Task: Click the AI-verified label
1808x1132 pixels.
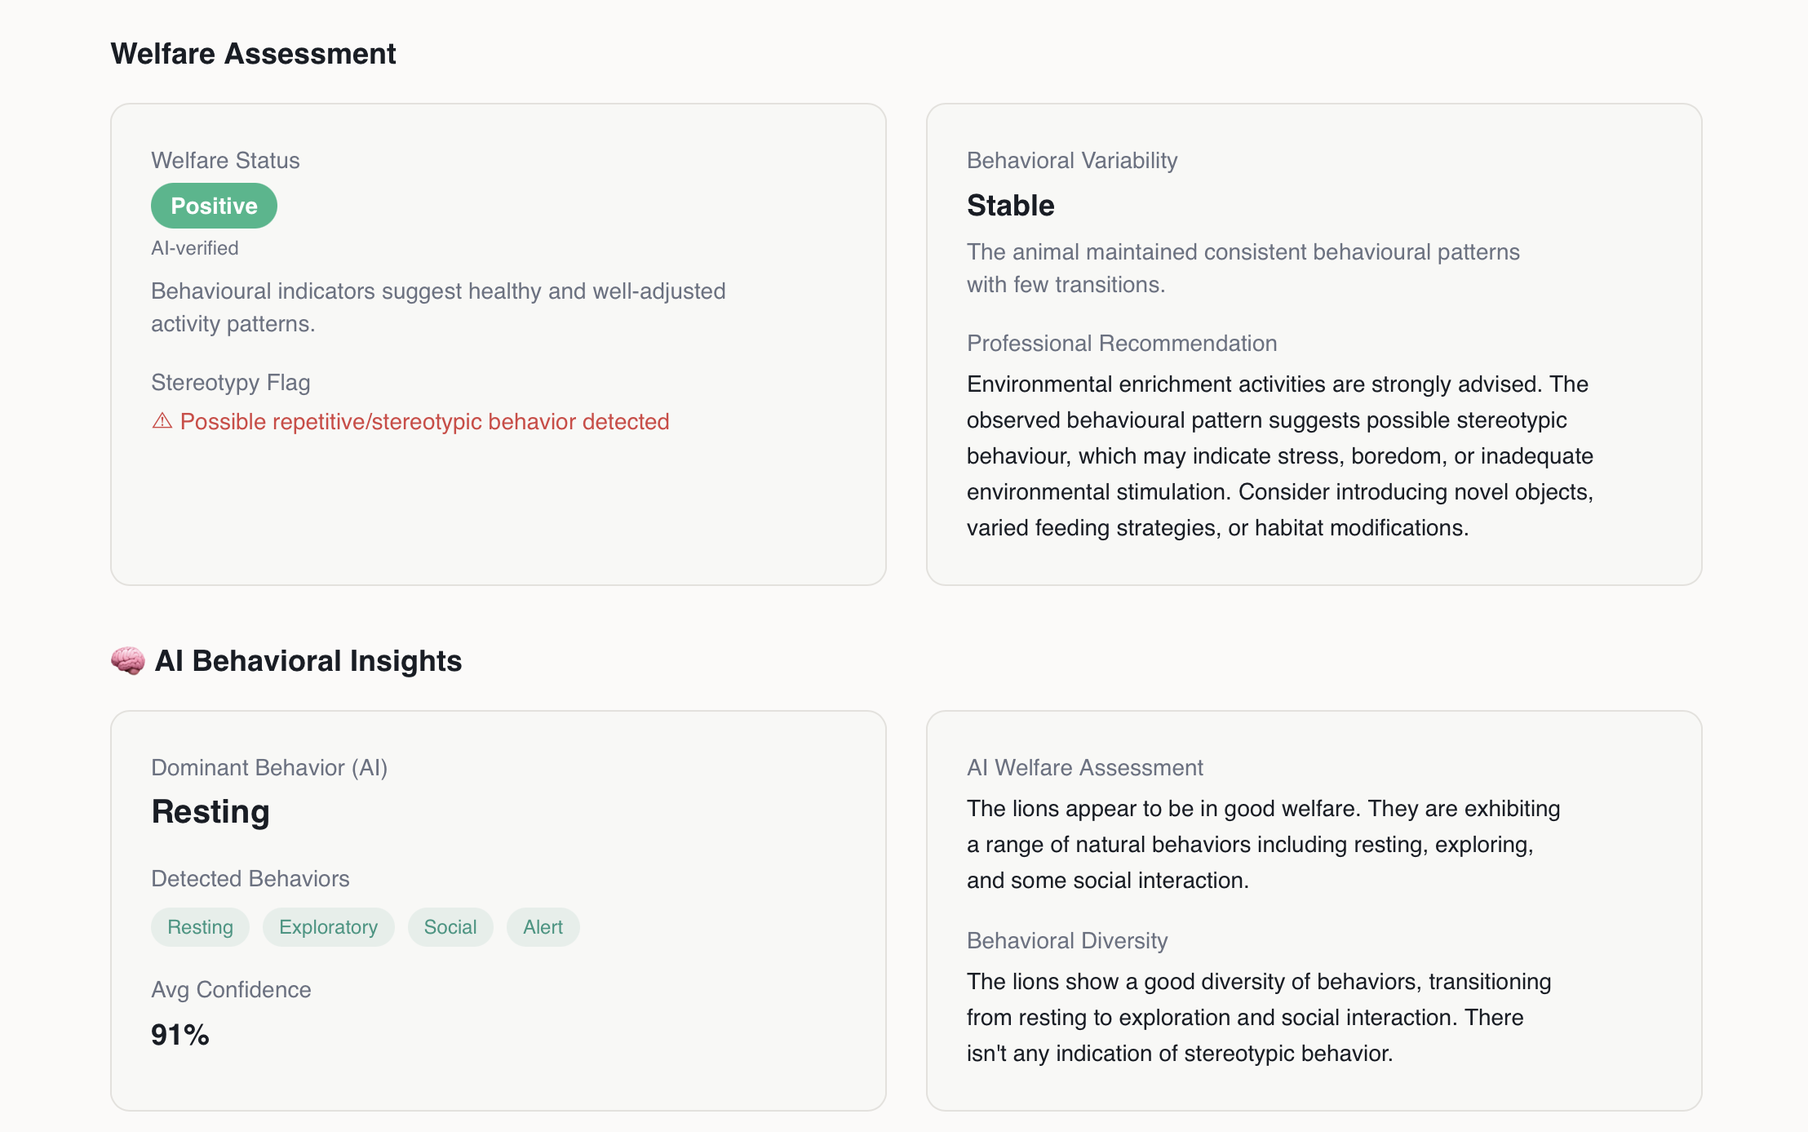Action: click(x=195, y=248)
